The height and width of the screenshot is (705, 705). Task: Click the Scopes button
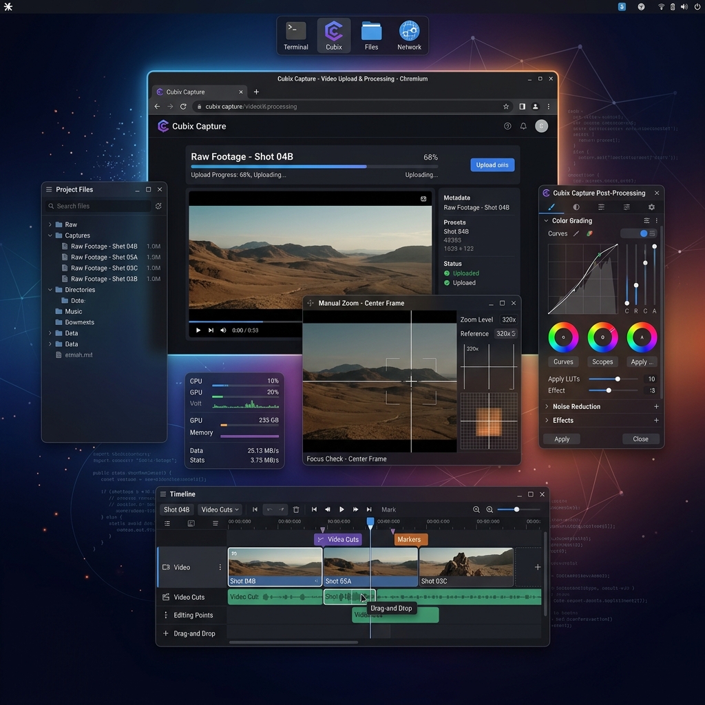[x=602, y=361]
